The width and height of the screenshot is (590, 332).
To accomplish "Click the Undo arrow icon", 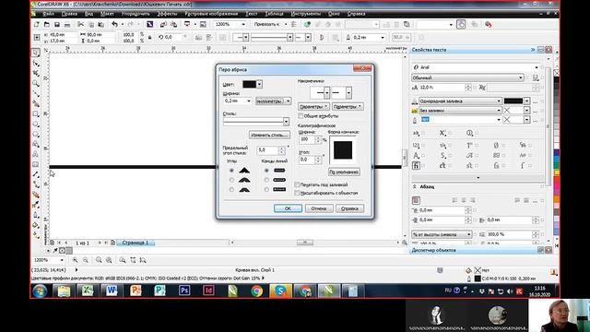I will pos(114,25).
